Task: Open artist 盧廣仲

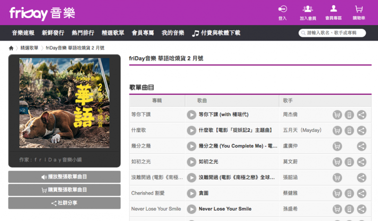Action: tap(290, 146)
